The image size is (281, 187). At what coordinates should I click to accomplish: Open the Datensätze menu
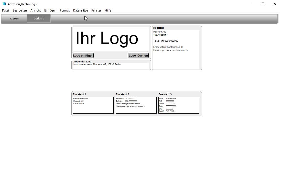80,10
